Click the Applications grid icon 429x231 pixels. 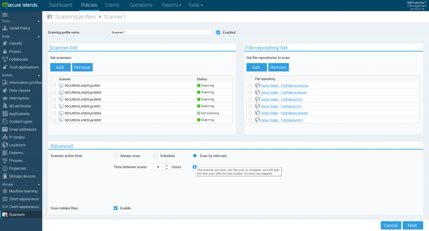tap(5, 114)
